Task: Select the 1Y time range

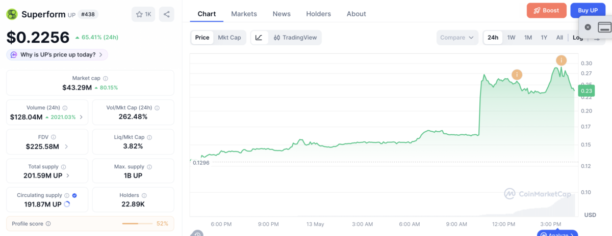Action: tap(544, 38)
